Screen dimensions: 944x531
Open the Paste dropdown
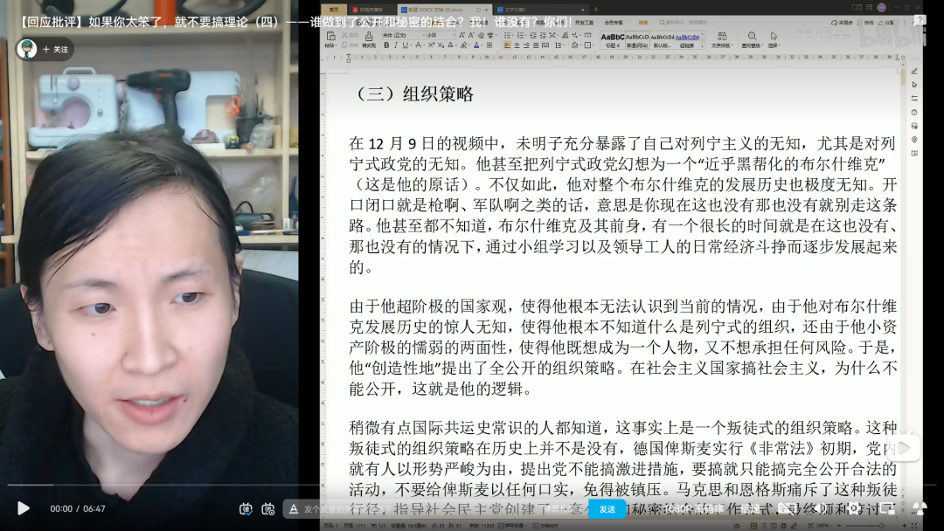point(330,45)
